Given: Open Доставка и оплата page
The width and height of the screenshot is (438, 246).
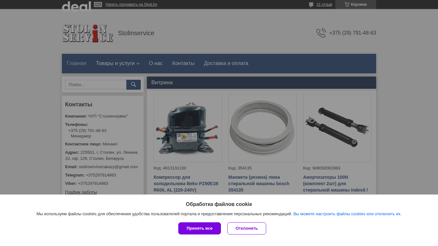Looking at the screenshot, I should [x=226, y=63].
